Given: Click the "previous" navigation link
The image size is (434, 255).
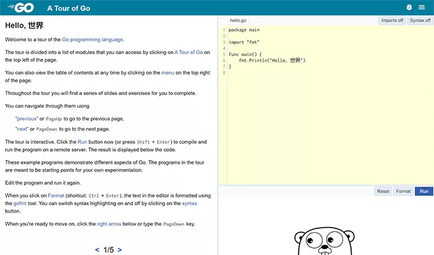Looking at the screenshot, I should [x=27, y=119].
